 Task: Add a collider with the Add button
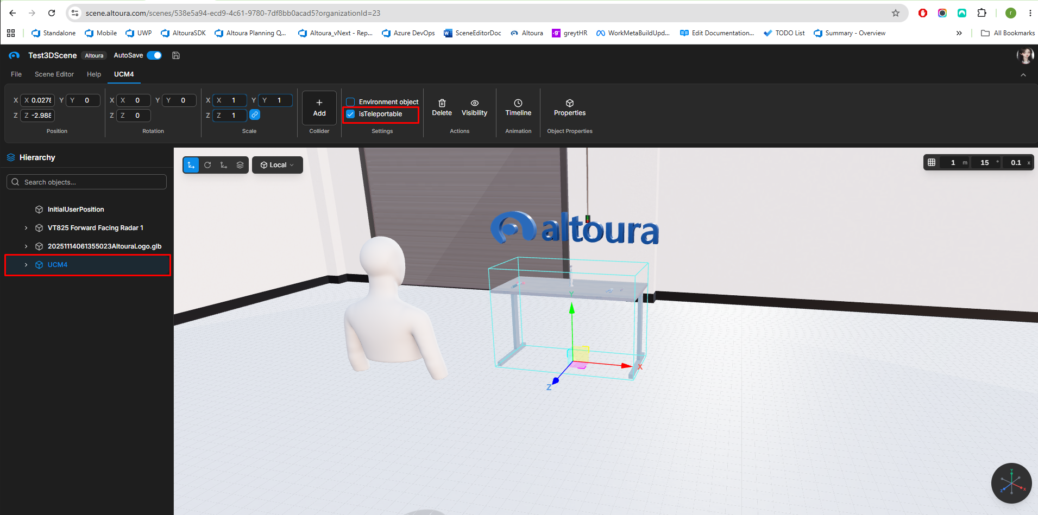[x=319, y=108]
